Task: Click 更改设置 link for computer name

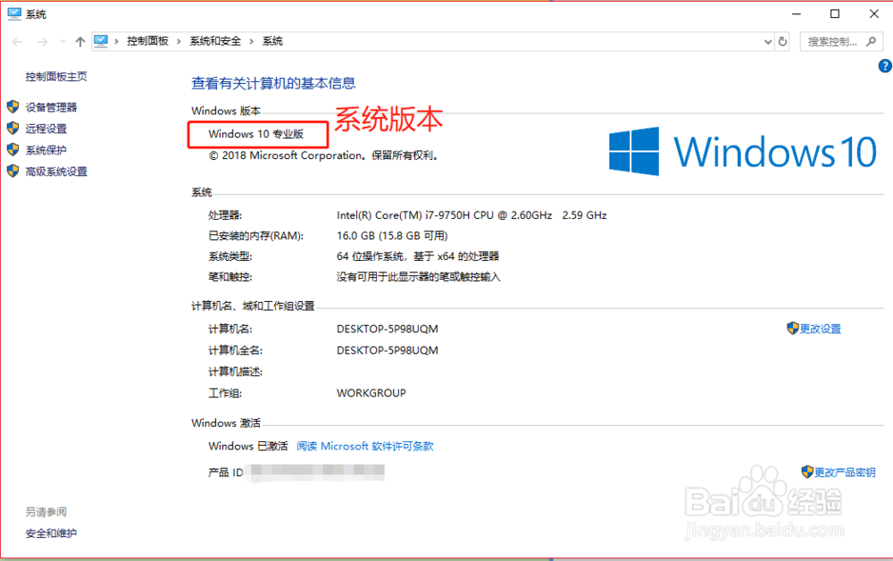Action: point(821,329)
